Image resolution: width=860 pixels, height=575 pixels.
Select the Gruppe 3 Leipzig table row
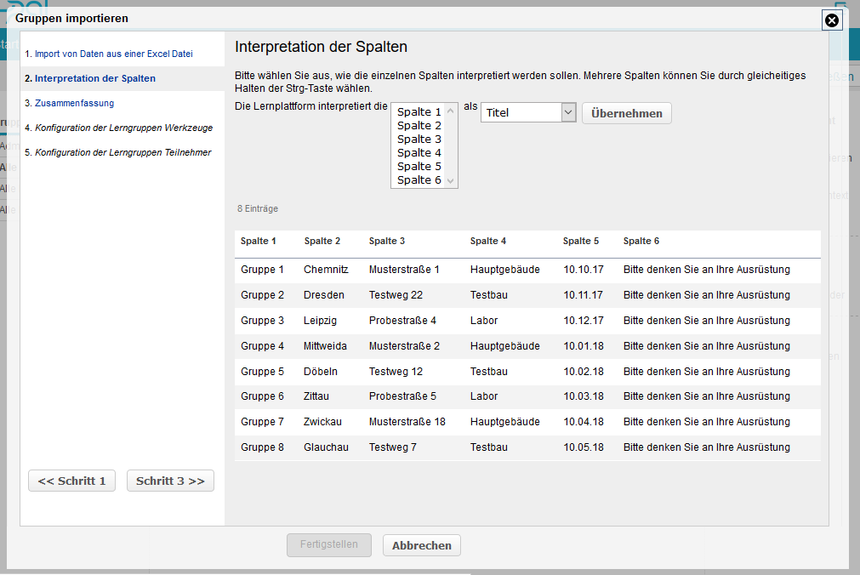527,321
